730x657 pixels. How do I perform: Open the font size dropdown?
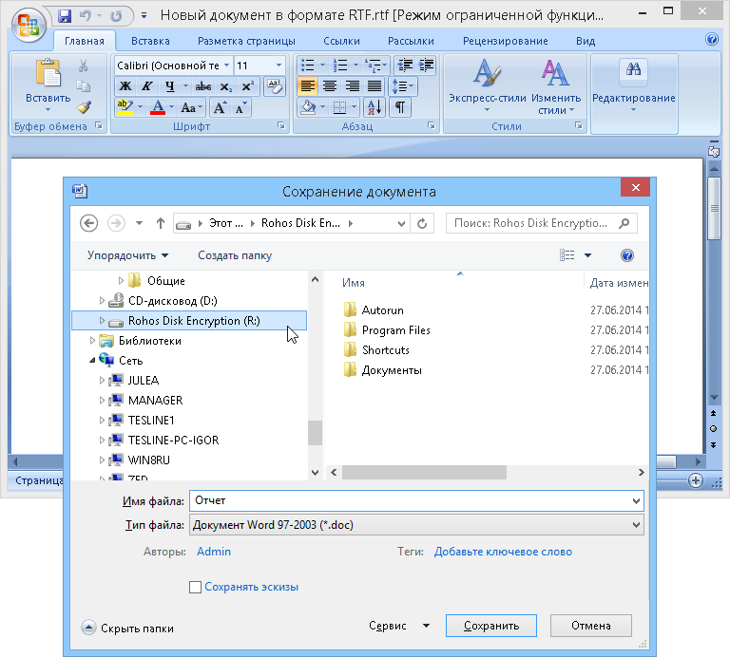point(279,66)
